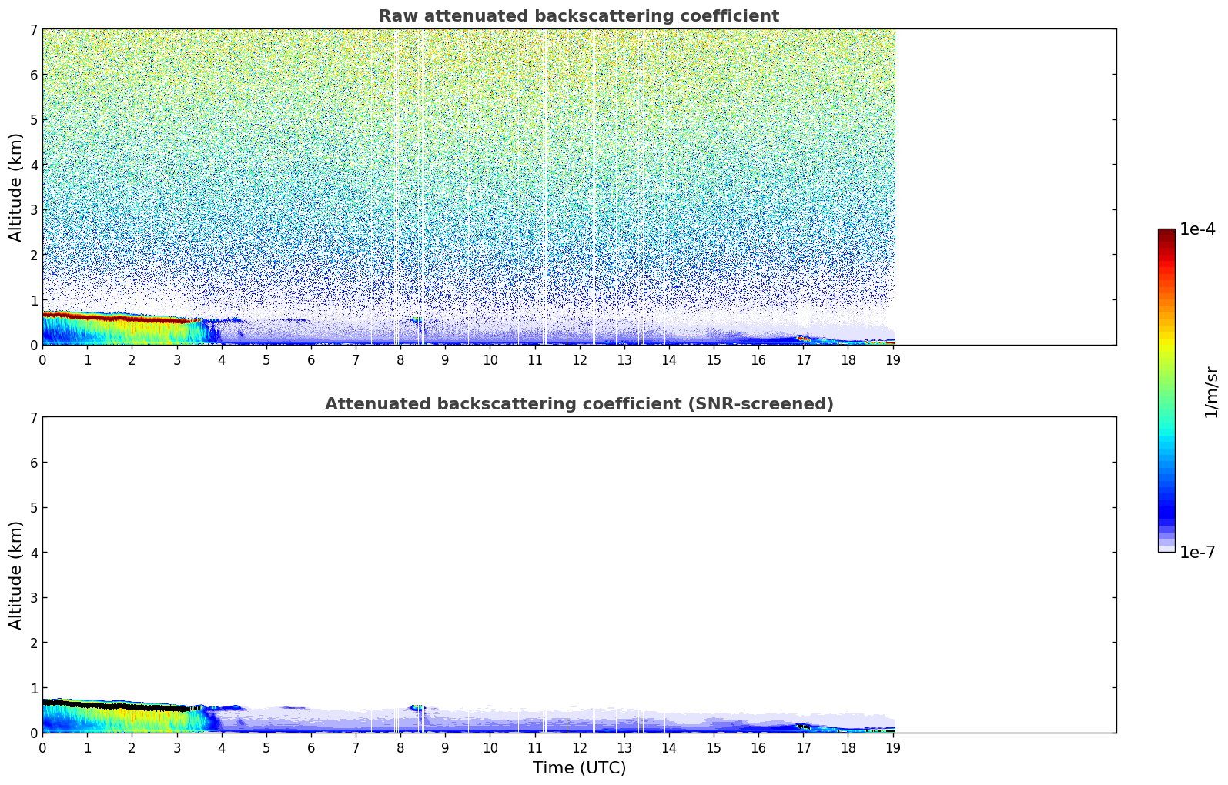The height and width of the screenshot is (785, 1228).
Task: Click the "1e-4" colorbar maximum label
Action: click(x=1197, y=229)
